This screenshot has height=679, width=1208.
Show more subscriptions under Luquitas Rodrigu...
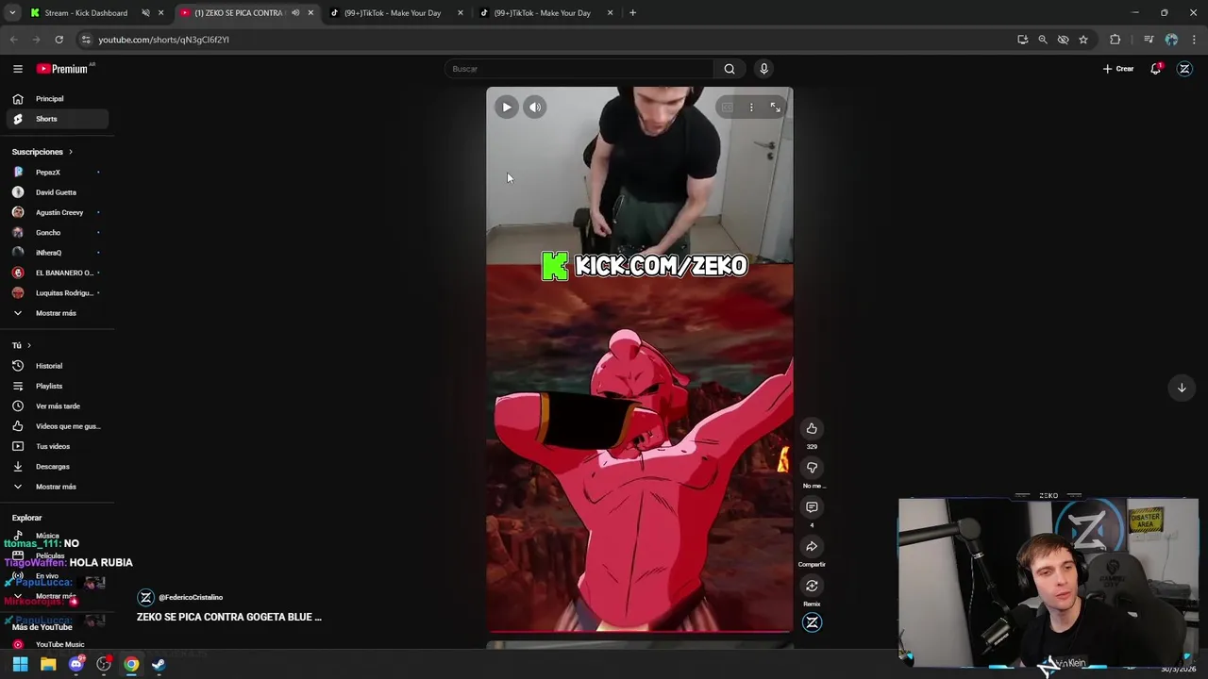(x=56, y=313)
